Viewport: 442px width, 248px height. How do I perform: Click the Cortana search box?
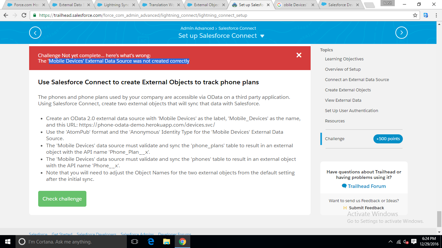pyautogui.click(x=71, y=242)
